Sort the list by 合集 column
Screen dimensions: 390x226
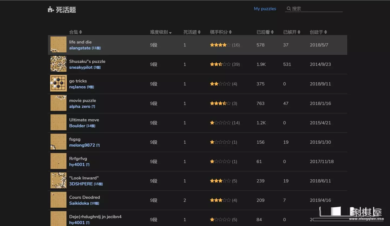75,32
